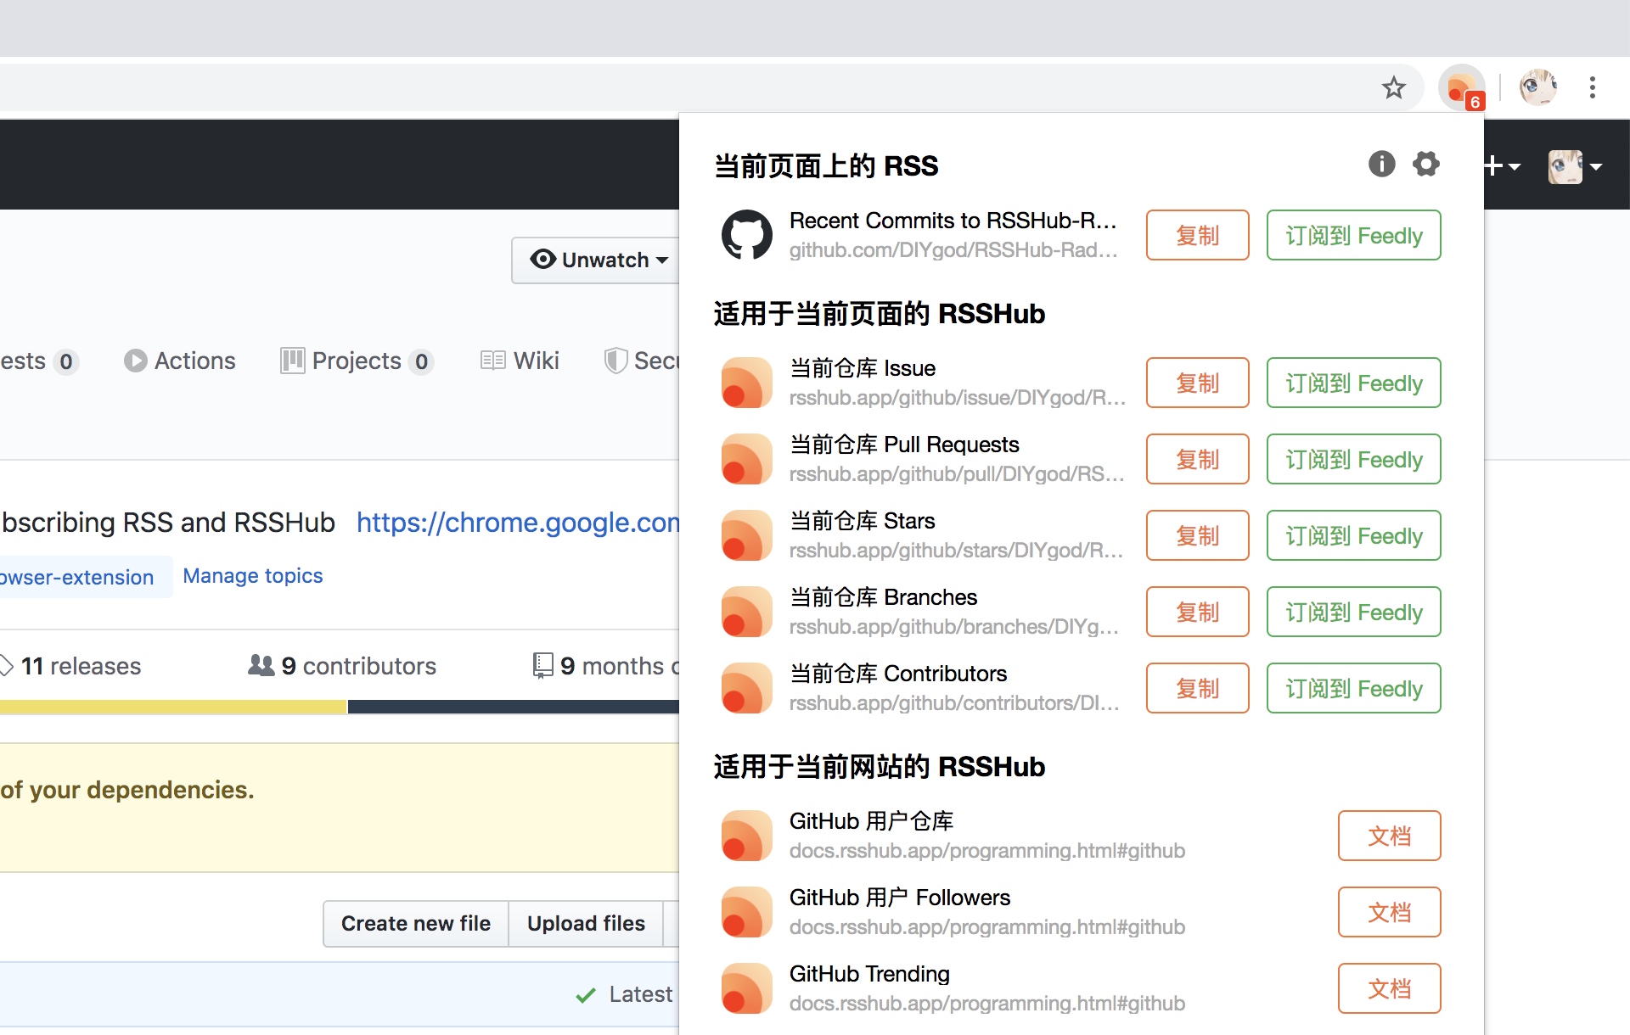Viewport: 1630px width, 1035px height.
Task: Open docs for GitHub 用户 Followers
Action: click(1389, 912)
